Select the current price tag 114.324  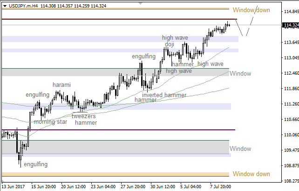(290, 25)
